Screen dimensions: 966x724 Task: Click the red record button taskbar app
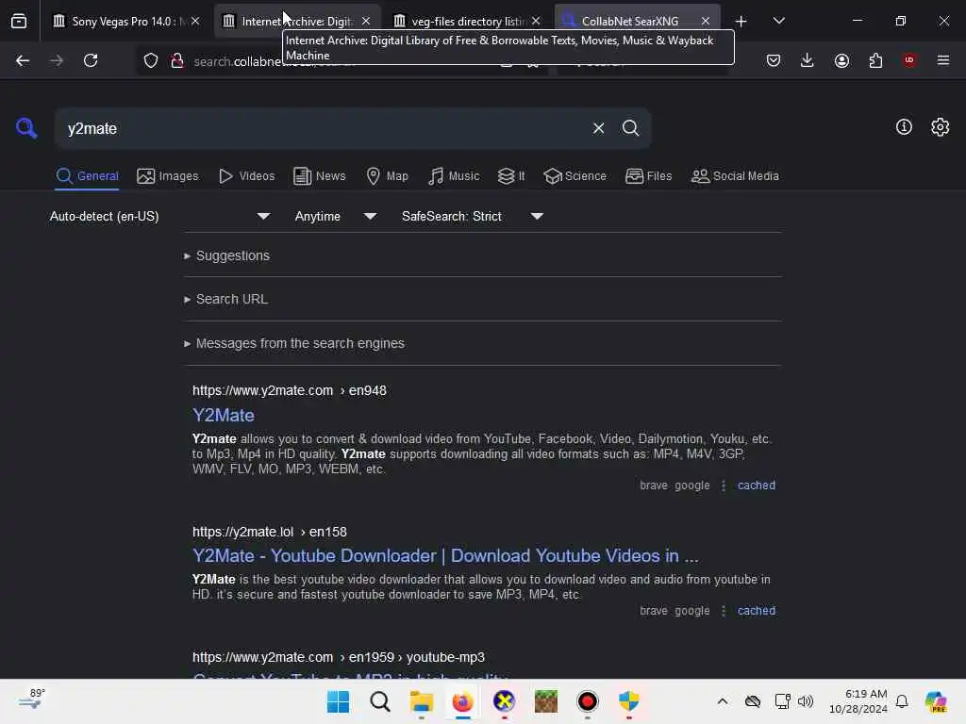587,701
